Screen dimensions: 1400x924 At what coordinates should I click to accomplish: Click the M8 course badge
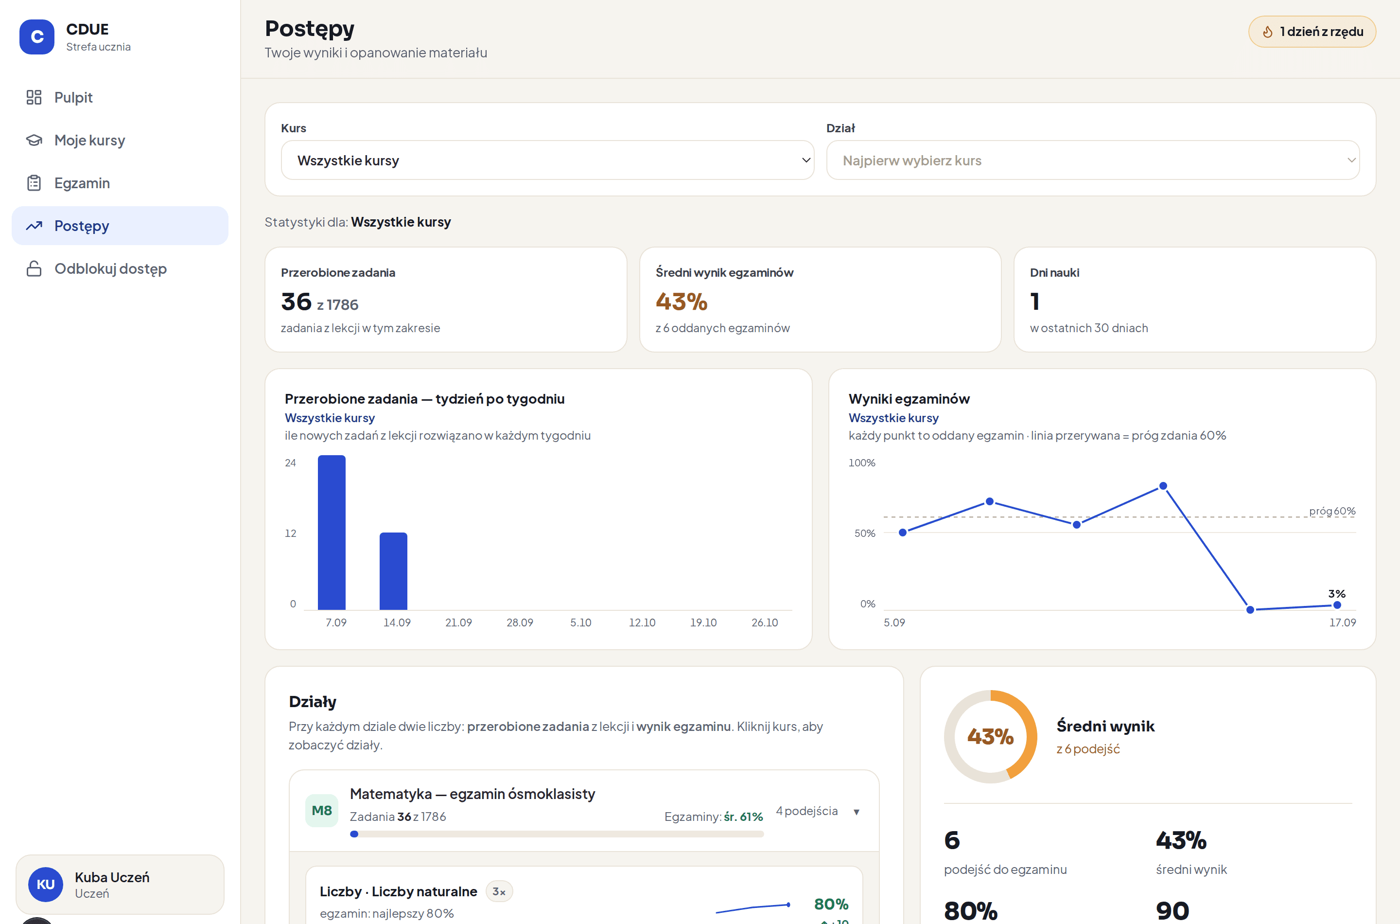[x=322, y=810]
